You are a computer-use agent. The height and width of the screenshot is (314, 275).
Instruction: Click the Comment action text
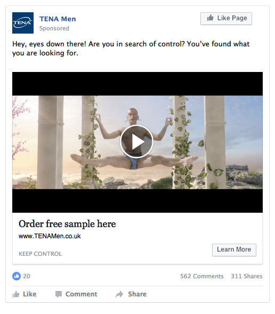81,294
